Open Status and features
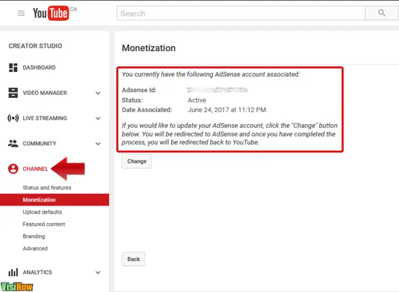 (47, 188)
